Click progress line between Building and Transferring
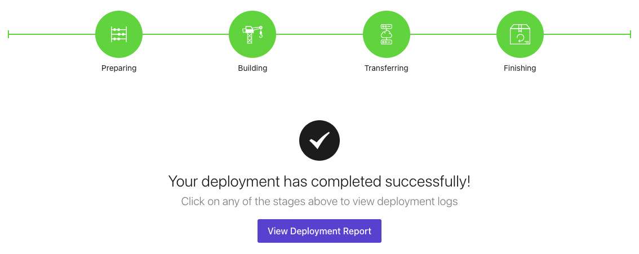 (x=319, y=34)
